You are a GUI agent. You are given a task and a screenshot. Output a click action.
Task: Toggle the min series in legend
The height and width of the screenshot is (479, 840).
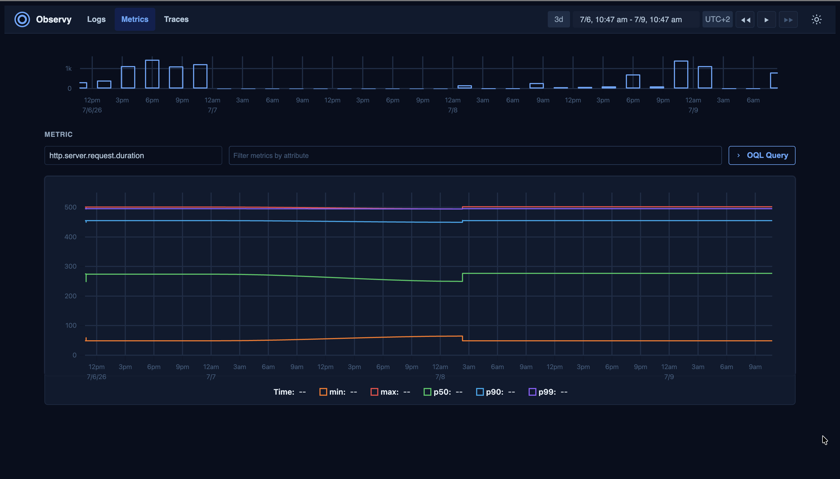(338, 392)
